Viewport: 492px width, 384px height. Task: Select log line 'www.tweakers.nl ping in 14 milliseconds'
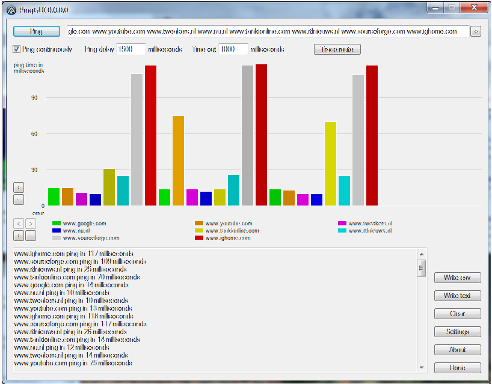point(71,356)
